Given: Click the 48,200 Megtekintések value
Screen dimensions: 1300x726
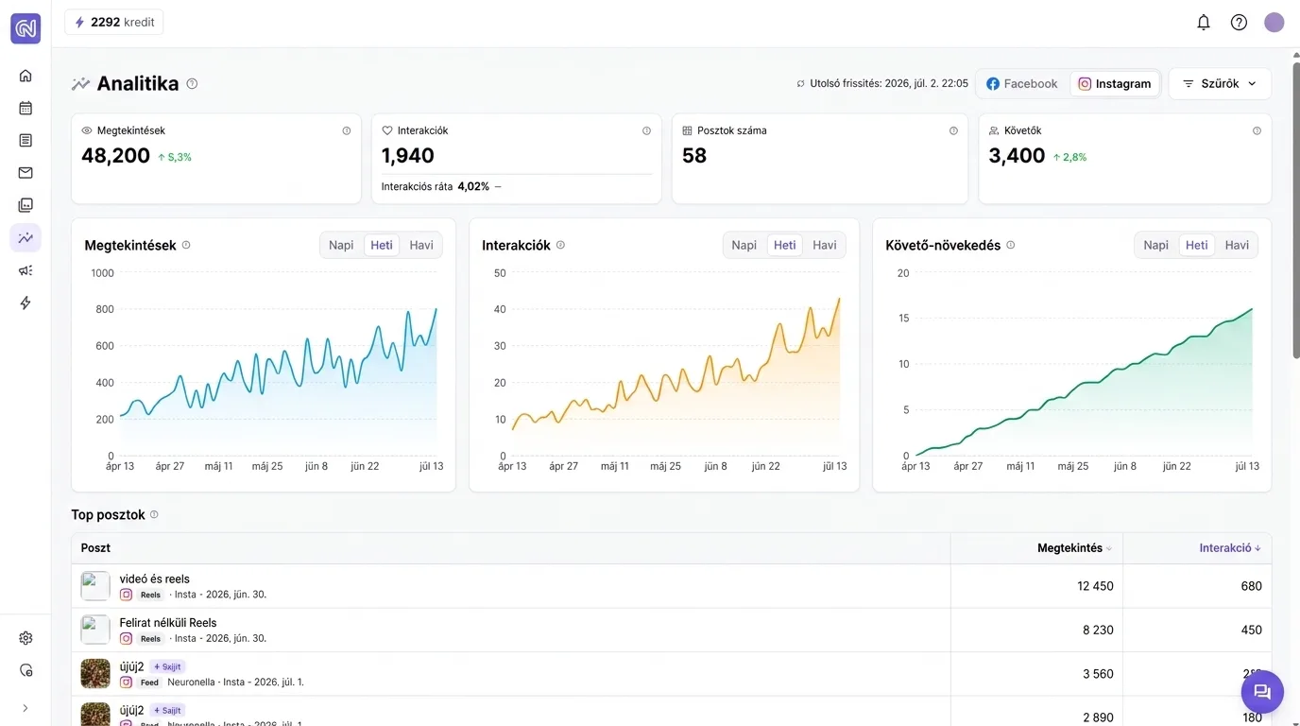Looking at the screenshot, I should click(115, 156).
